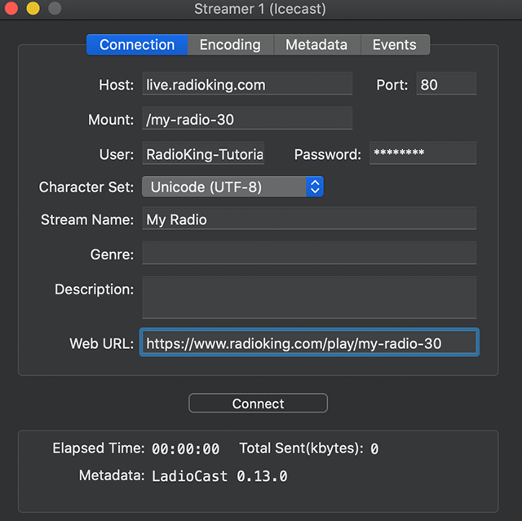Click the Host field with live.radioking.com
The image size is (522, 521).
point(247,84)
